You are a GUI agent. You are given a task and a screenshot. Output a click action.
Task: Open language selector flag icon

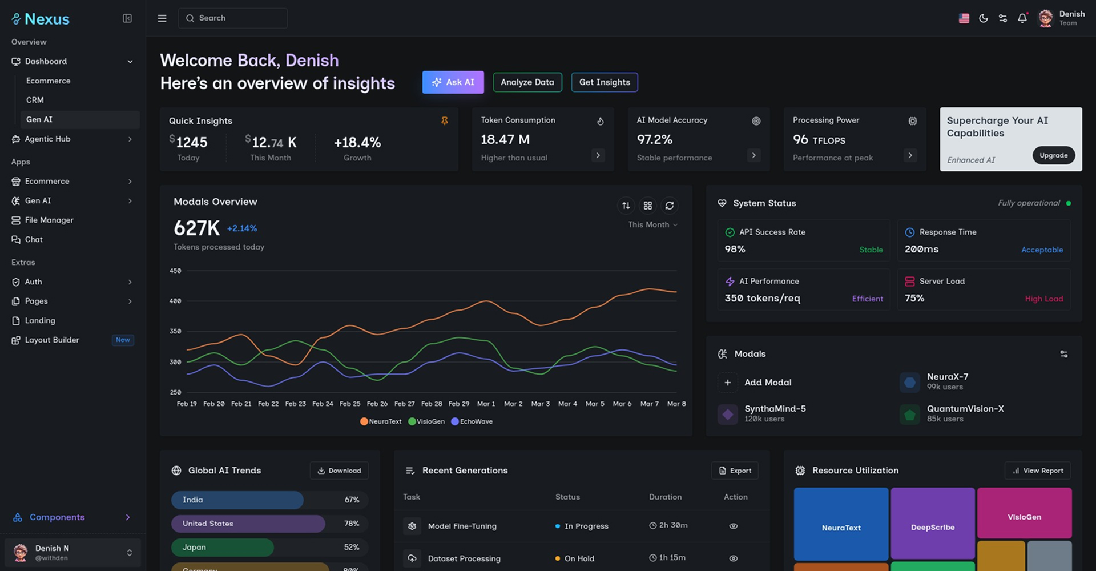click(964, 18)
